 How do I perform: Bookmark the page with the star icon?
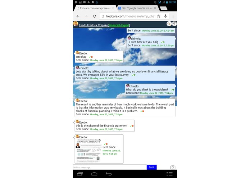point(159,16)
